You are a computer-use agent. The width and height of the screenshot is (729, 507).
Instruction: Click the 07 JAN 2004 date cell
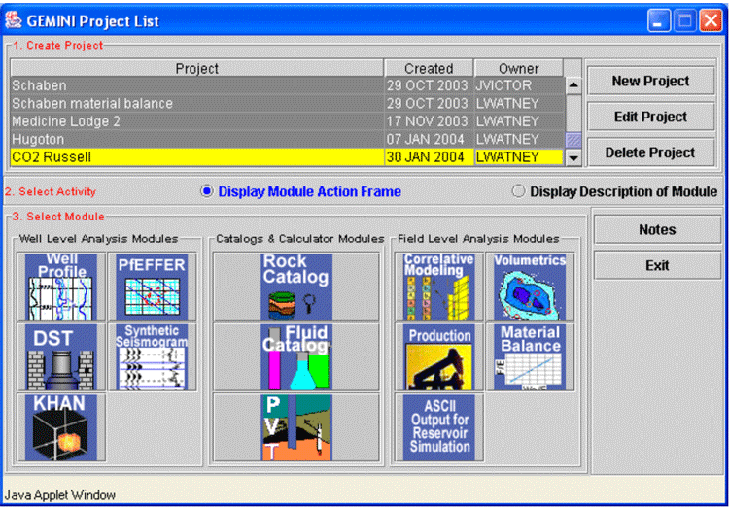pos(429,139)
